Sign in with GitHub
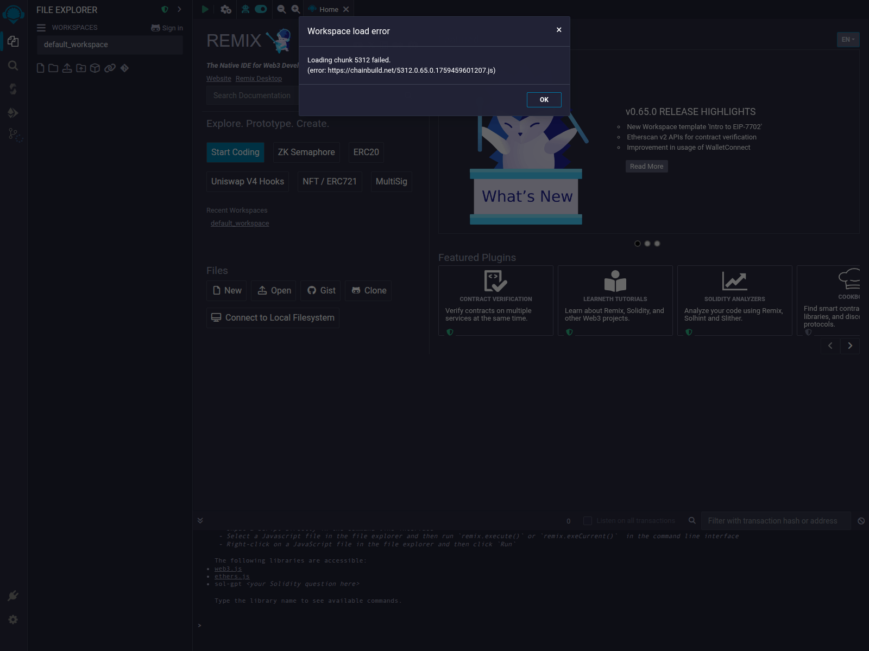 pyautogui.click(x=167, y=28)
